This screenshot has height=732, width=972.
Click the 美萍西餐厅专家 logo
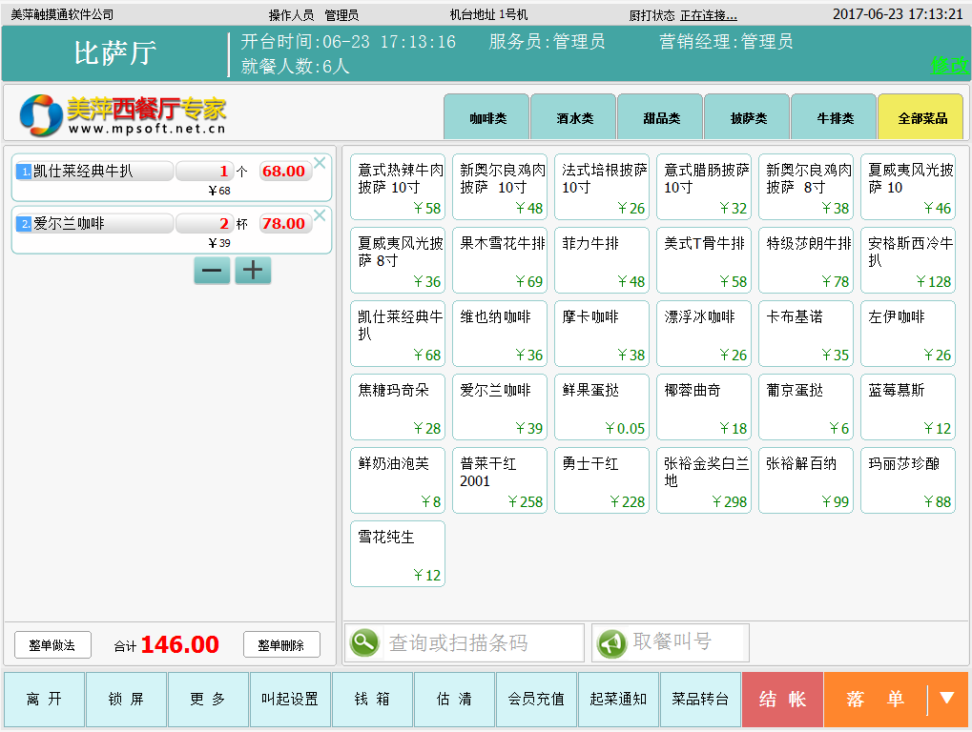click(x=123, y=115)
